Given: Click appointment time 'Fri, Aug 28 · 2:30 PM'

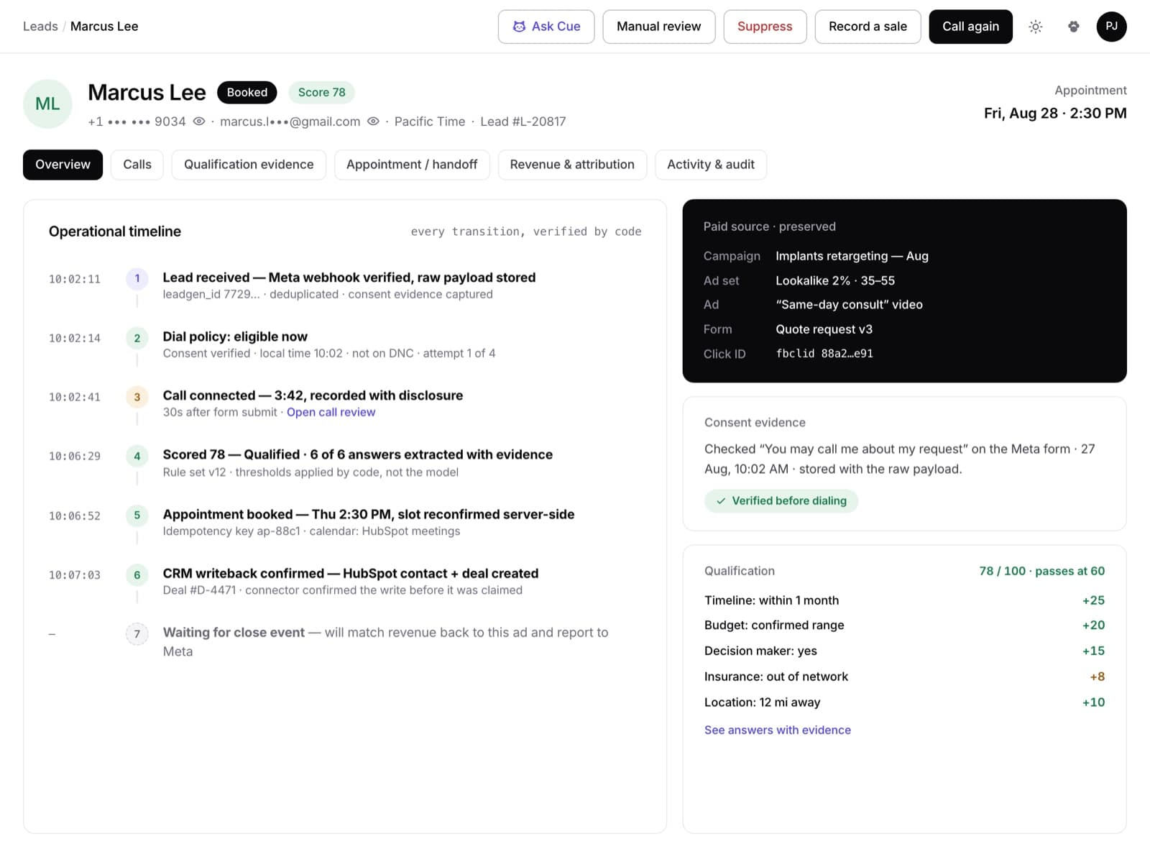Looking at the screenshot, I should click(x=1055, y=114).
